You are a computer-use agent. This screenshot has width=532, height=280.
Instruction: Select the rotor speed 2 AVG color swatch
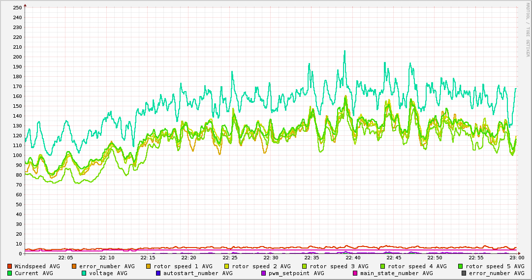click(x=227, y=266)
